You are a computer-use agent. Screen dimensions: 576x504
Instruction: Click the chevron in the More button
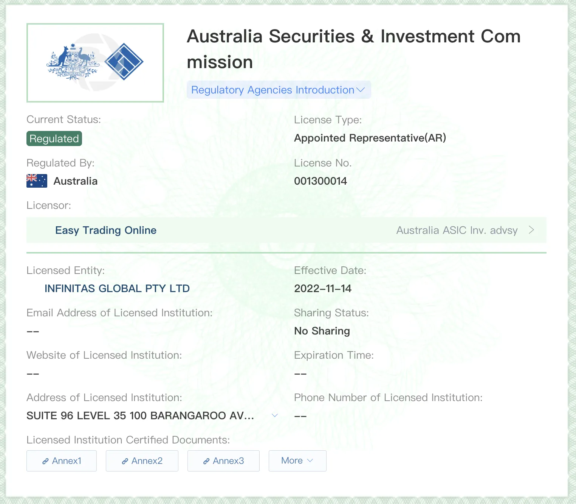(x=310, y=460)
